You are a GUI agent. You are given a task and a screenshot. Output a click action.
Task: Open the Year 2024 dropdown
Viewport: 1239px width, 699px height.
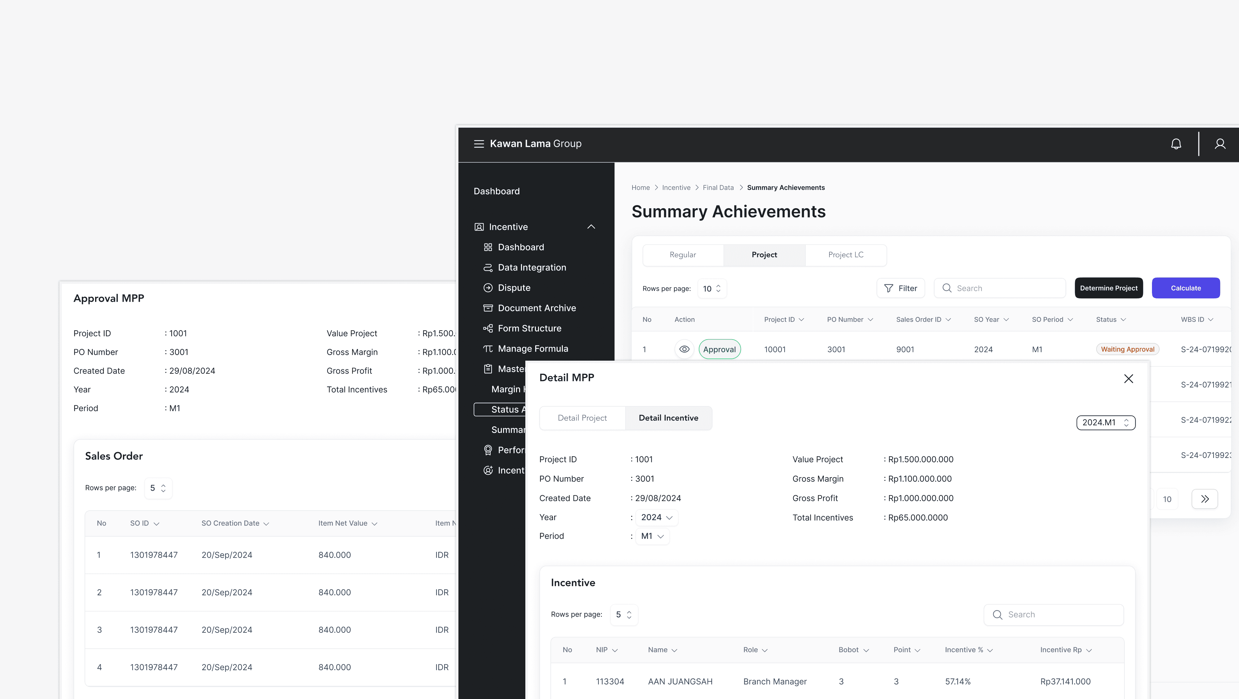pyautogui.click(x=657, y=517)
